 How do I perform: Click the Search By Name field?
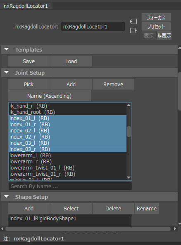tap(70, 186)
